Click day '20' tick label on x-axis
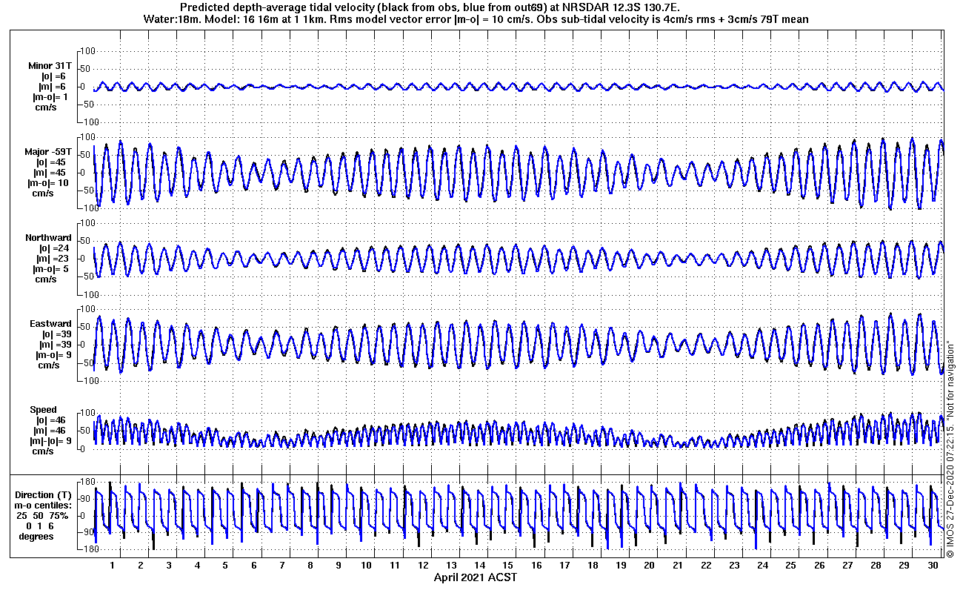963x593 pixels. coord(650,566)
